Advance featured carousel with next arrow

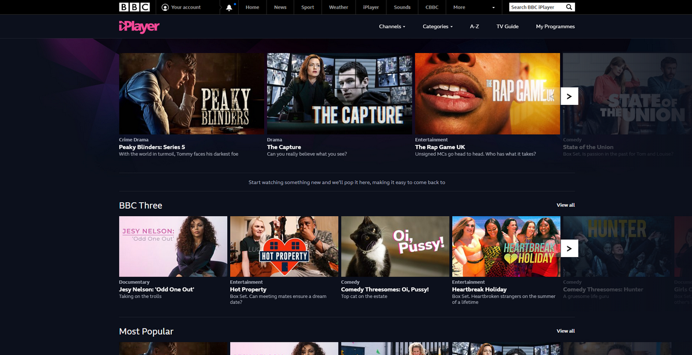point(569,96)
